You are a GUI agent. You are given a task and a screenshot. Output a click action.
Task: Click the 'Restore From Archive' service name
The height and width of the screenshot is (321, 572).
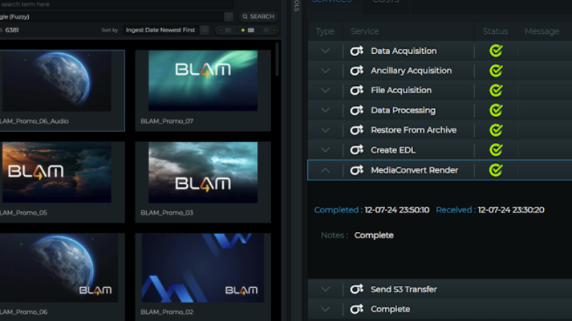tap(414, 130)
